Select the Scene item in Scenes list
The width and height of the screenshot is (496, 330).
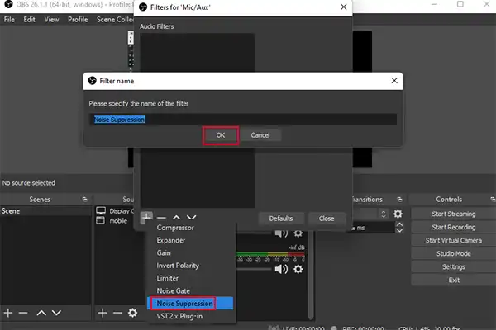[x=45, y=211]
